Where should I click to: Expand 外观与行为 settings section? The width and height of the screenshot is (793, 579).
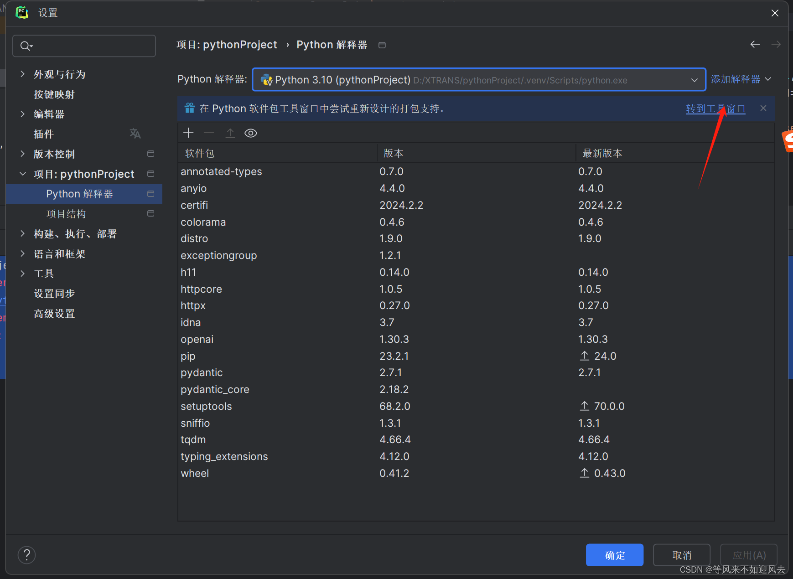pyautogui.click(x=22, y=74)
